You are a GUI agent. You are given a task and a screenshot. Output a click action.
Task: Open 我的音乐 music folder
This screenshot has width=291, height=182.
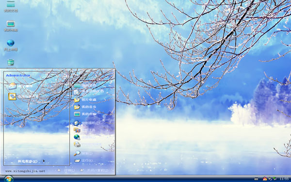(x=85, y=107)
